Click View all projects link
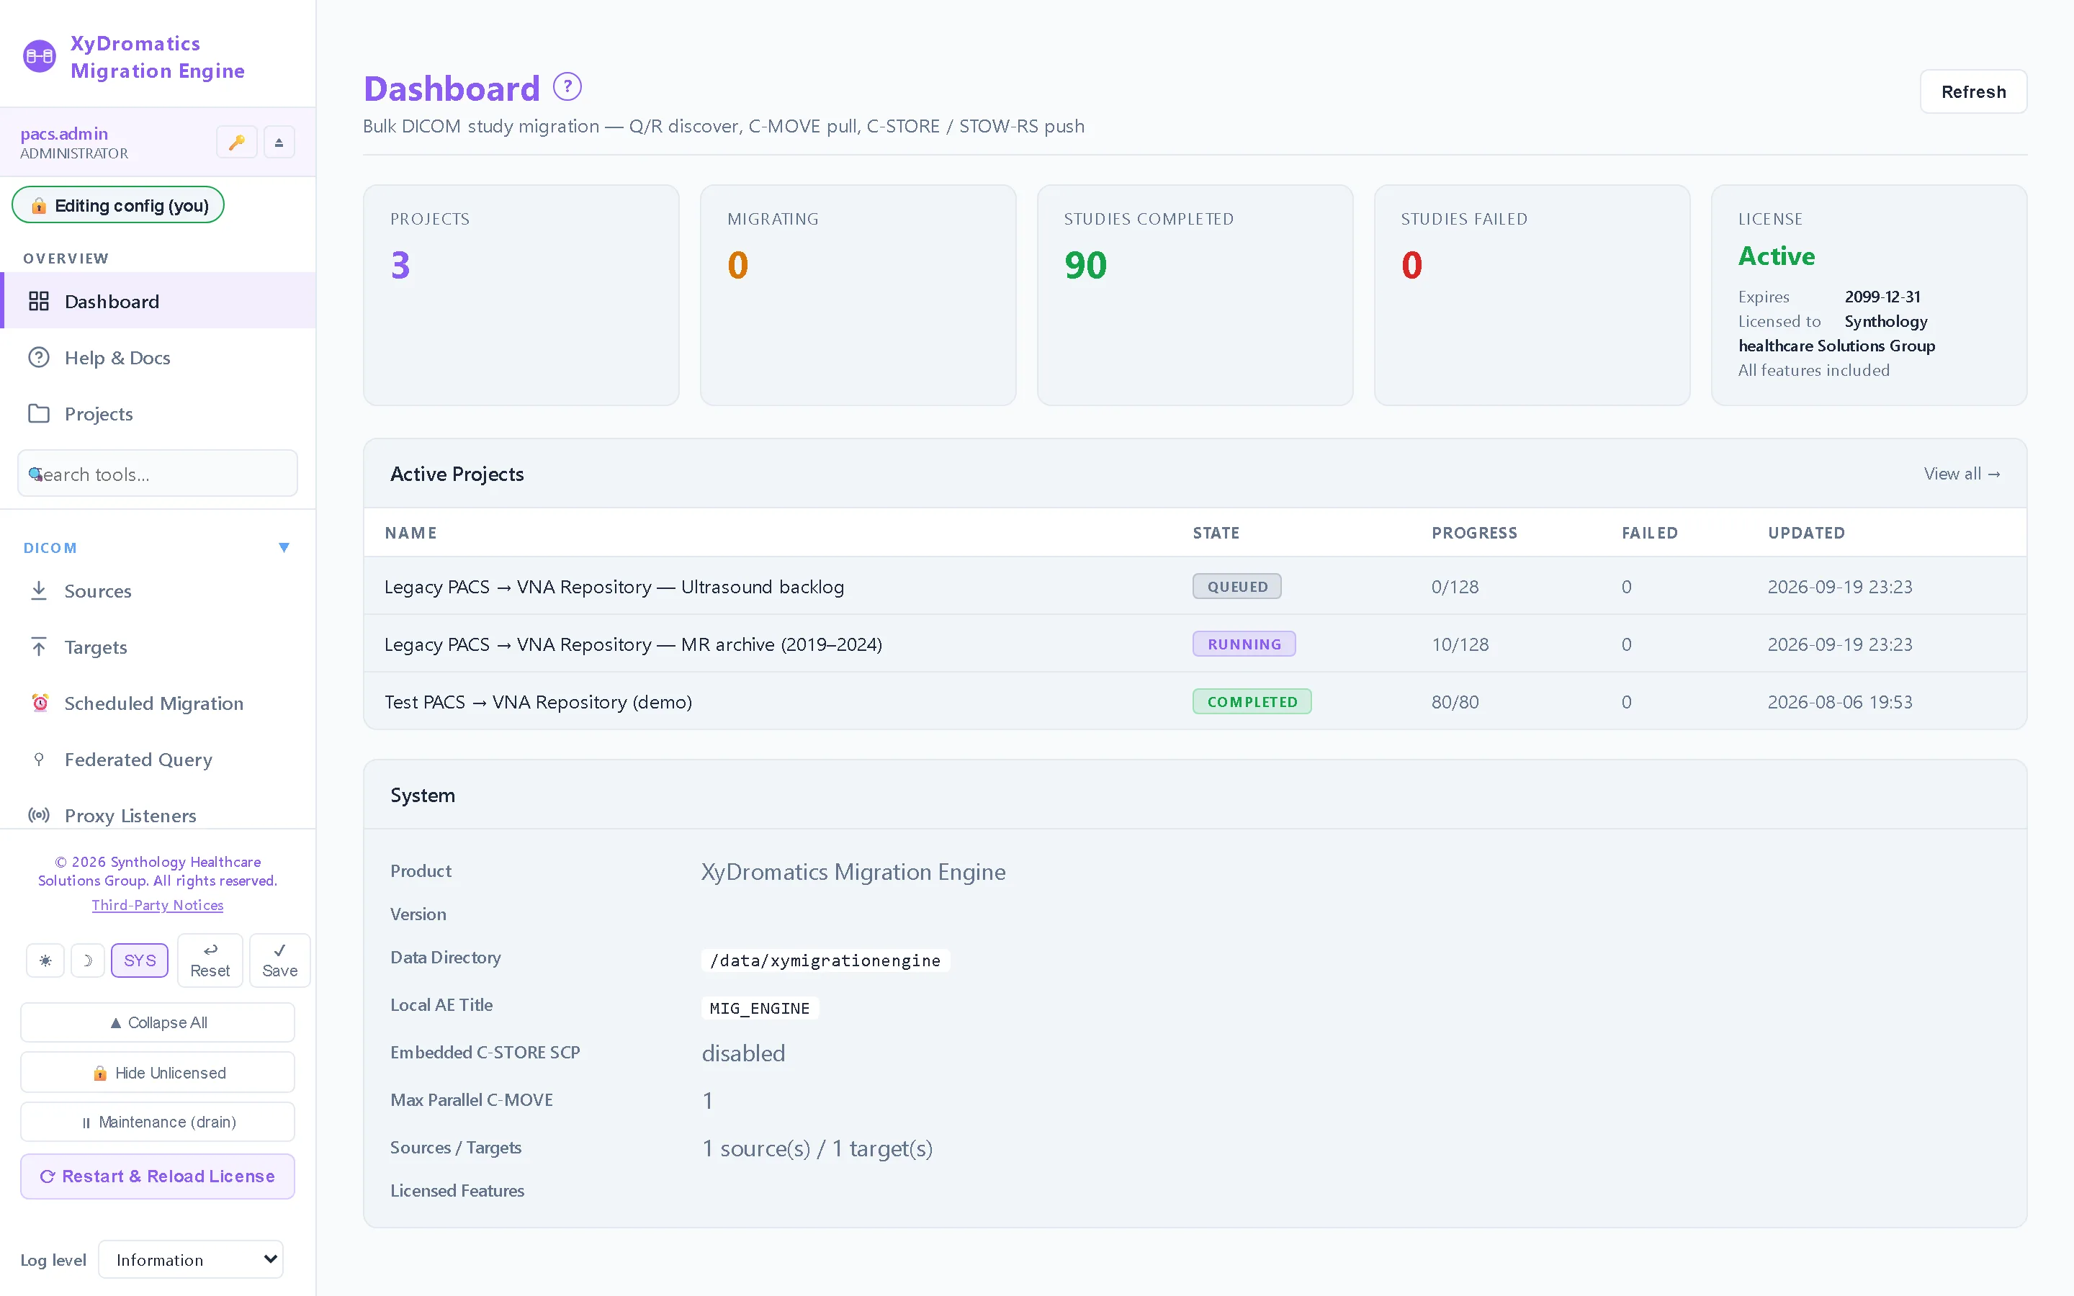 1962,474
